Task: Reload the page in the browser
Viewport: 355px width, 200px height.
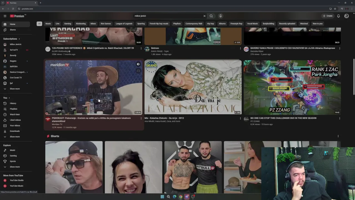Action: (13, 9)
